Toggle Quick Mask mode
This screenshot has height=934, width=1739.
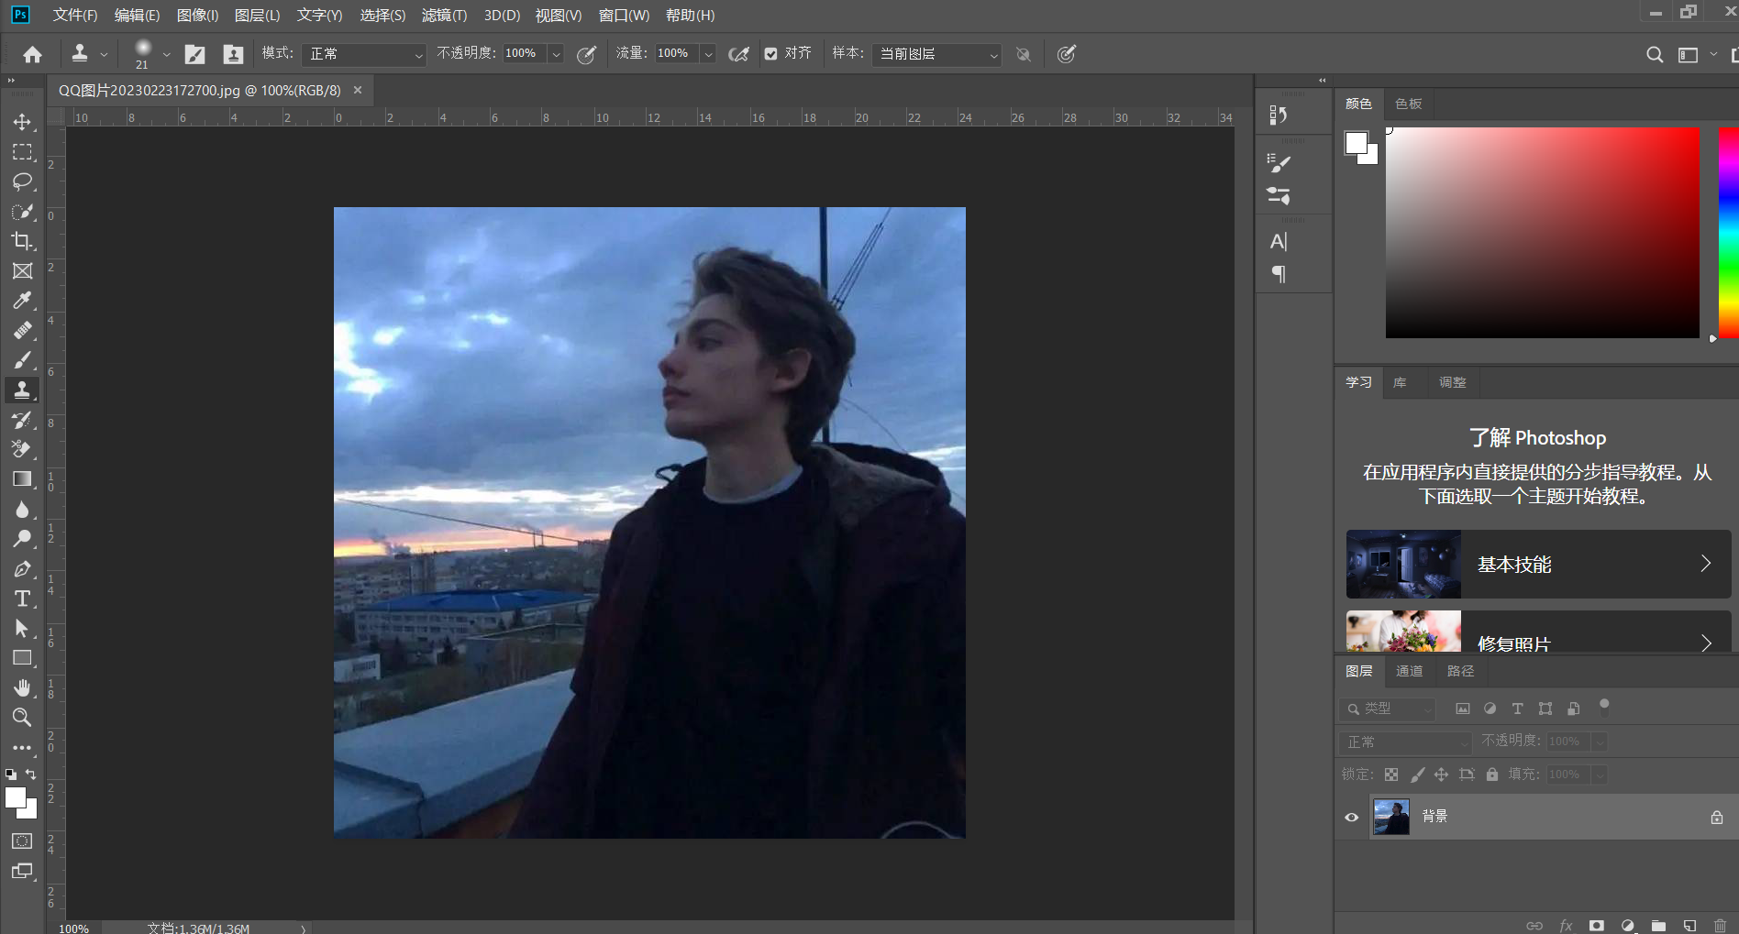22,841
